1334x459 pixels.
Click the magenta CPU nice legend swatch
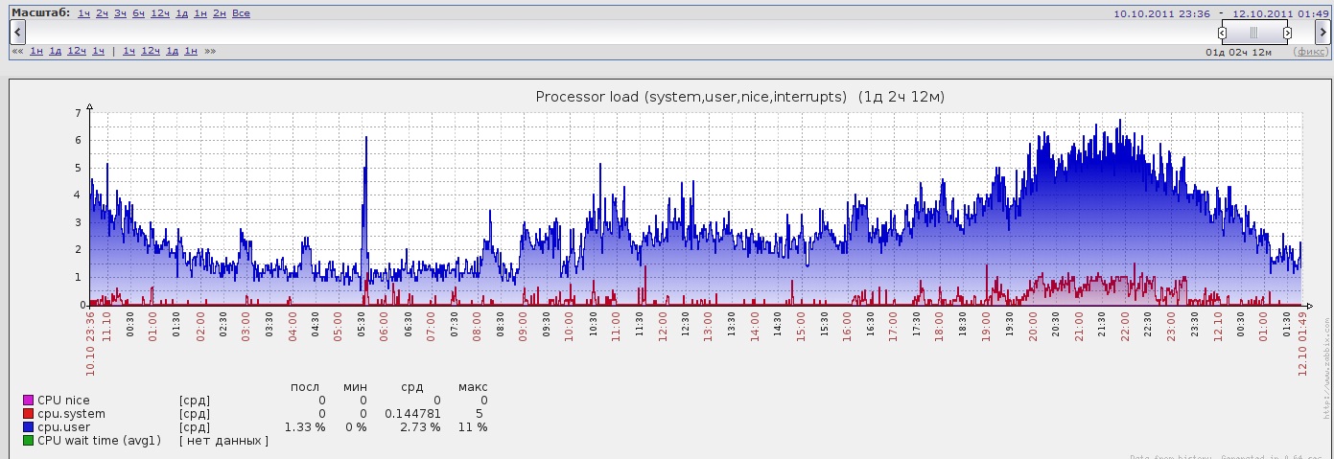click(28, 401)
